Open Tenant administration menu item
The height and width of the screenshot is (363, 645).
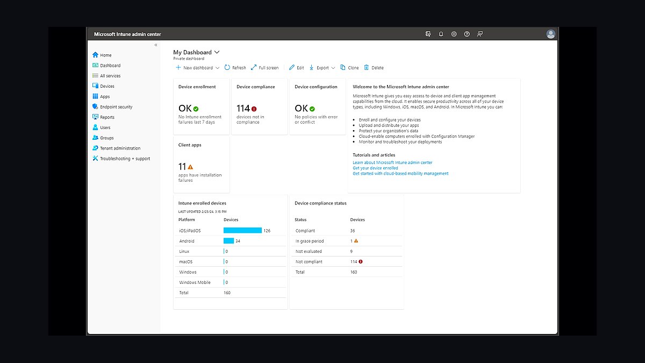click(120, 148)
